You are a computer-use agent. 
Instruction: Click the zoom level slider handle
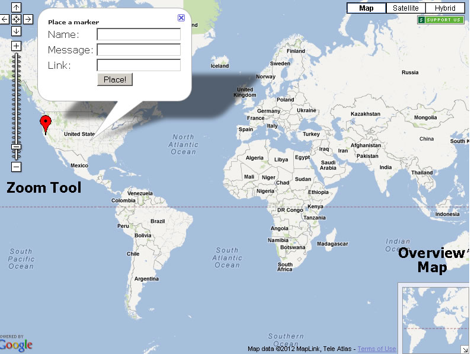click(x=16, y=146)
